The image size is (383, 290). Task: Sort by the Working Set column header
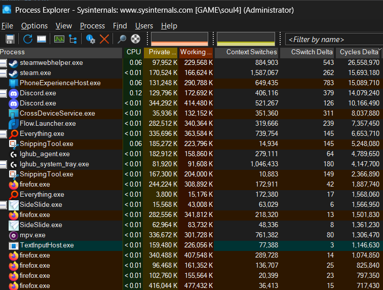pyautogui.click(x=196, y=52)
